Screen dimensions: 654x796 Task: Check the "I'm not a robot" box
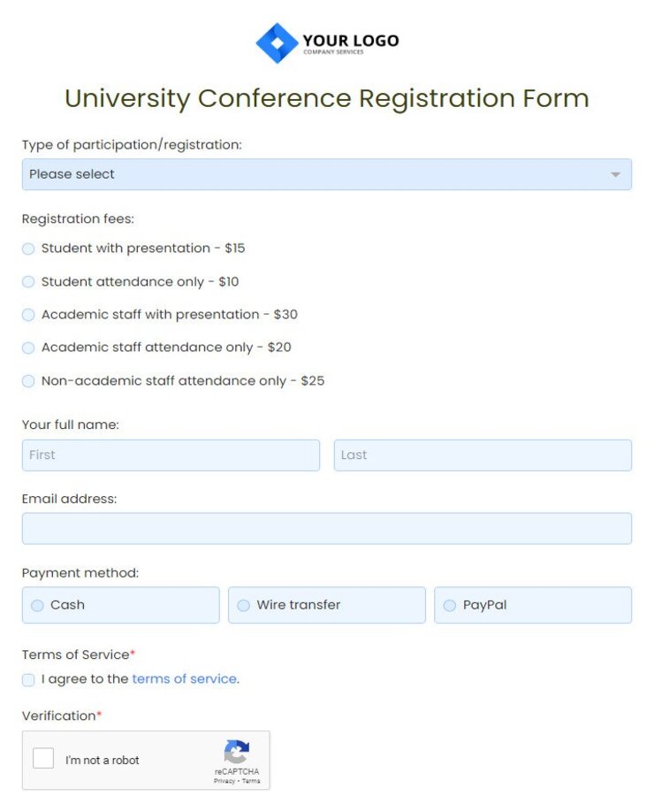pyautogui.click(x=42, y=758)
